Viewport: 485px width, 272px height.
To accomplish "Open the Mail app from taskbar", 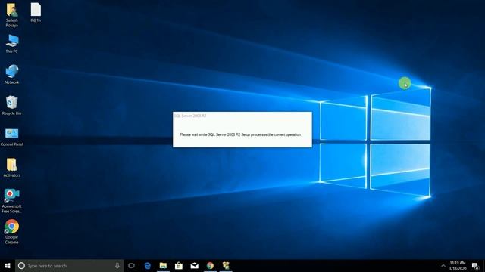I will [x=194, y=265].
